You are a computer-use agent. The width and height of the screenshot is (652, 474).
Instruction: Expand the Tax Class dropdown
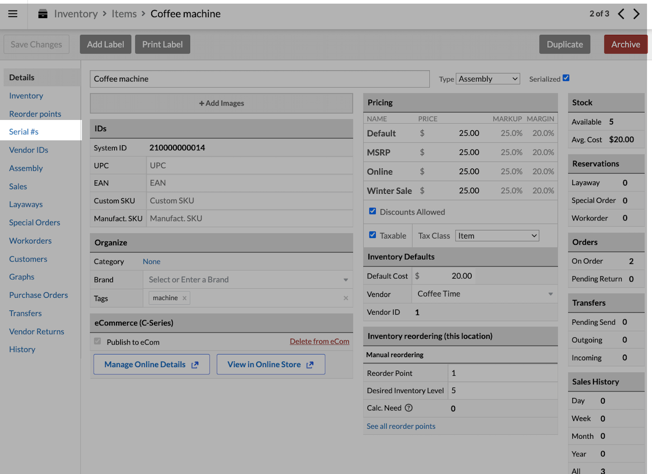(x=497, y=236)
